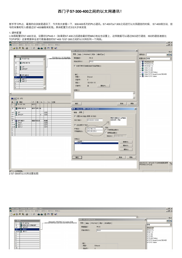Viewport: 182px width, 258px height.
Task: Click the Print icon in the lower HW Config toolbar
Action: tap(27, 214)
